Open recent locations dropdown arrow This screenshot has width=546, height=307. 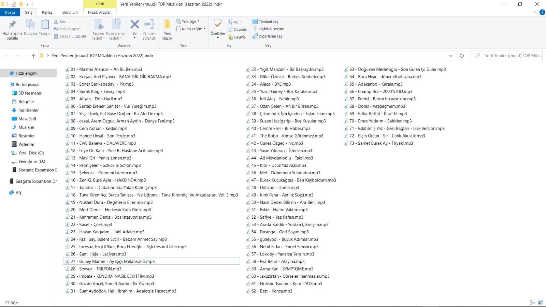coord(26,56)
